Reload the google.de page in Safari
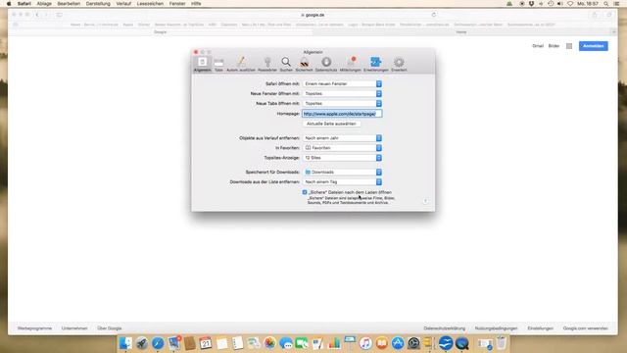627x353 pixels. 433,15
